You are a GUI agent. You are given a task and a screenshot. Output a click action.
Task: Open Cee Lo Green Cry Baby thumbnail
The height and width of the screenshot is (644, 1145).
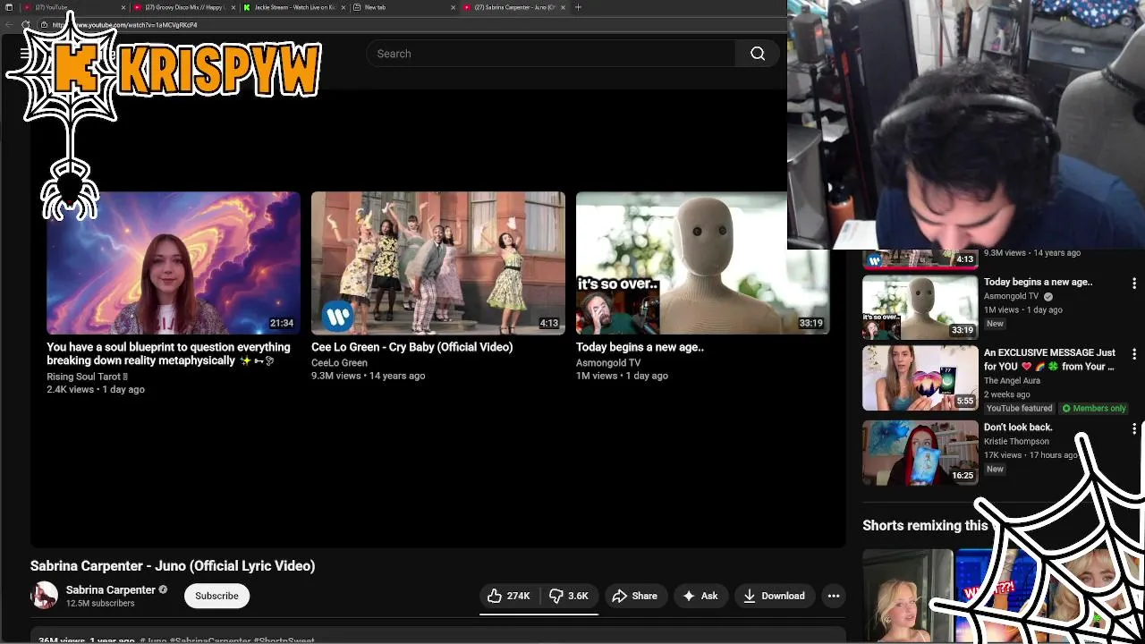(438, 263)
